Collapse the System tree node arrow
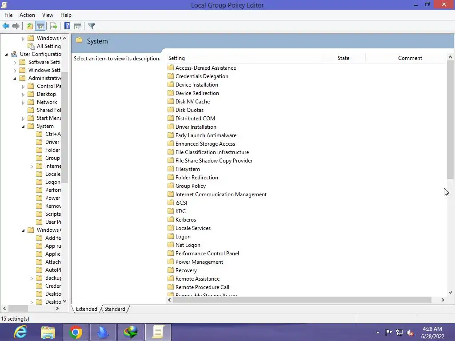Screen dimensions: 455x341 (23, 127)
